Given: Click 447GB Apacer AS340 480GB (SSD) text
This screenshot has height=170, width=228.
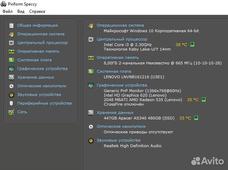Looking at the screenshot, I should tap(139, 118).
